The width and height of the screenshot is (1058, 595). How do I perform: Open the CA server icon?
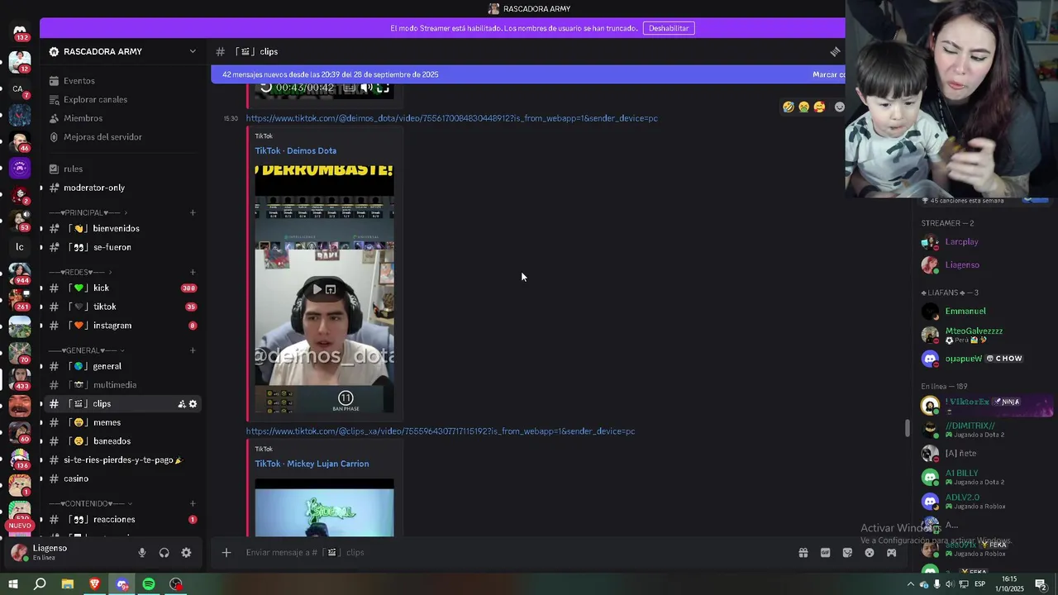tap(19, 88)
